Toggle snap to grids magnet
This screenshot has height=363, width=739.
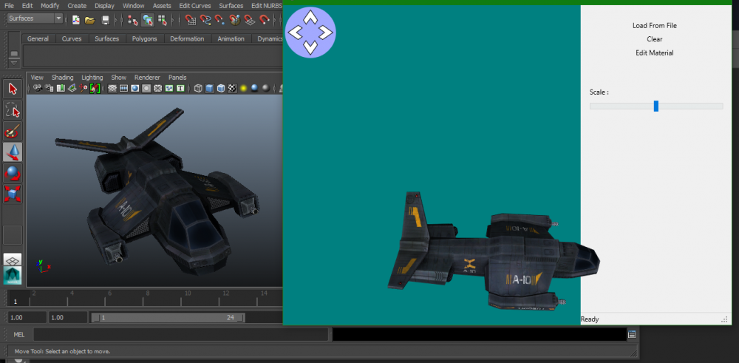tap(191, 19)
